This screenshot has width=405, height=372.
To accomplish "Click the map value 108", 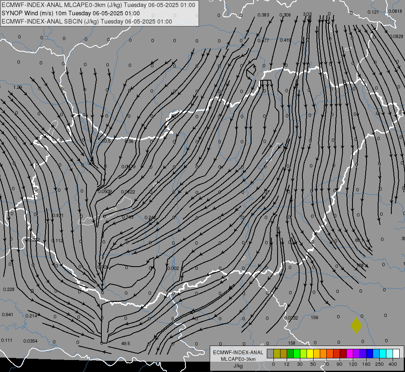I will pyautogui.click(x=360, y=265).
